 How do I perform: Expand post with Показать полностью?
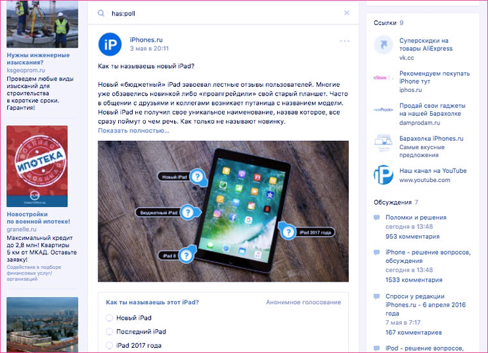click(x=134, y=131)
